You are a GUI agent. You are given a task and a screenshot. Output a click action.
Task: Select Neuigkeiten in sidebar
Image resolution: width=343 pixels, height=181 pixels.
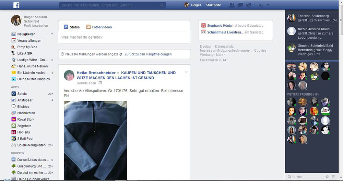click(26, 34)
